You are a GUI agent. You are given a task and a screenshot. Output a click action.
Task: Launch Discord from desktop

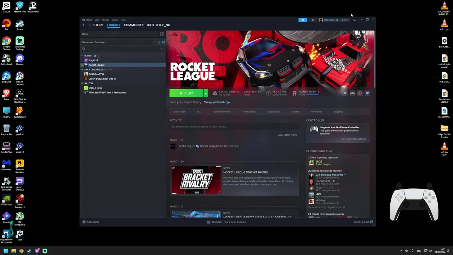coord(19,60)
